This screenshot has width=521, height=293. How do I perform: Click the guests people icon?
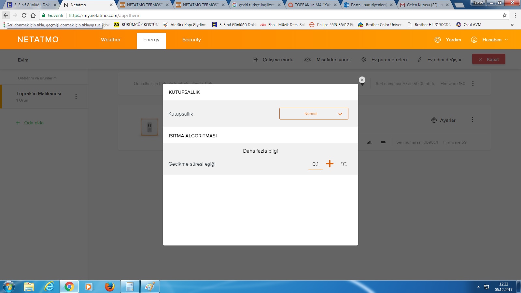click(307, 60)
